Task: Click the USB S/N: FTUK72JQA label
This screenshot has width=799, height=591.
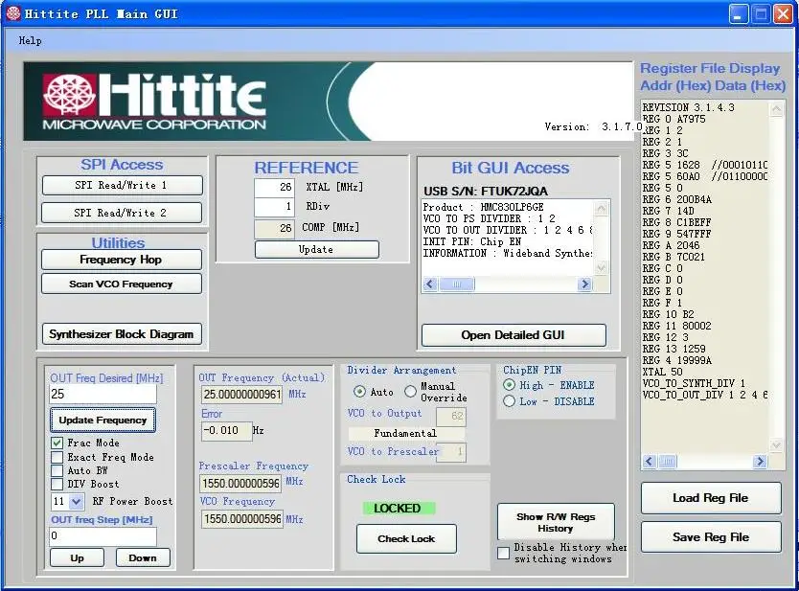Action: coord(486,191)
